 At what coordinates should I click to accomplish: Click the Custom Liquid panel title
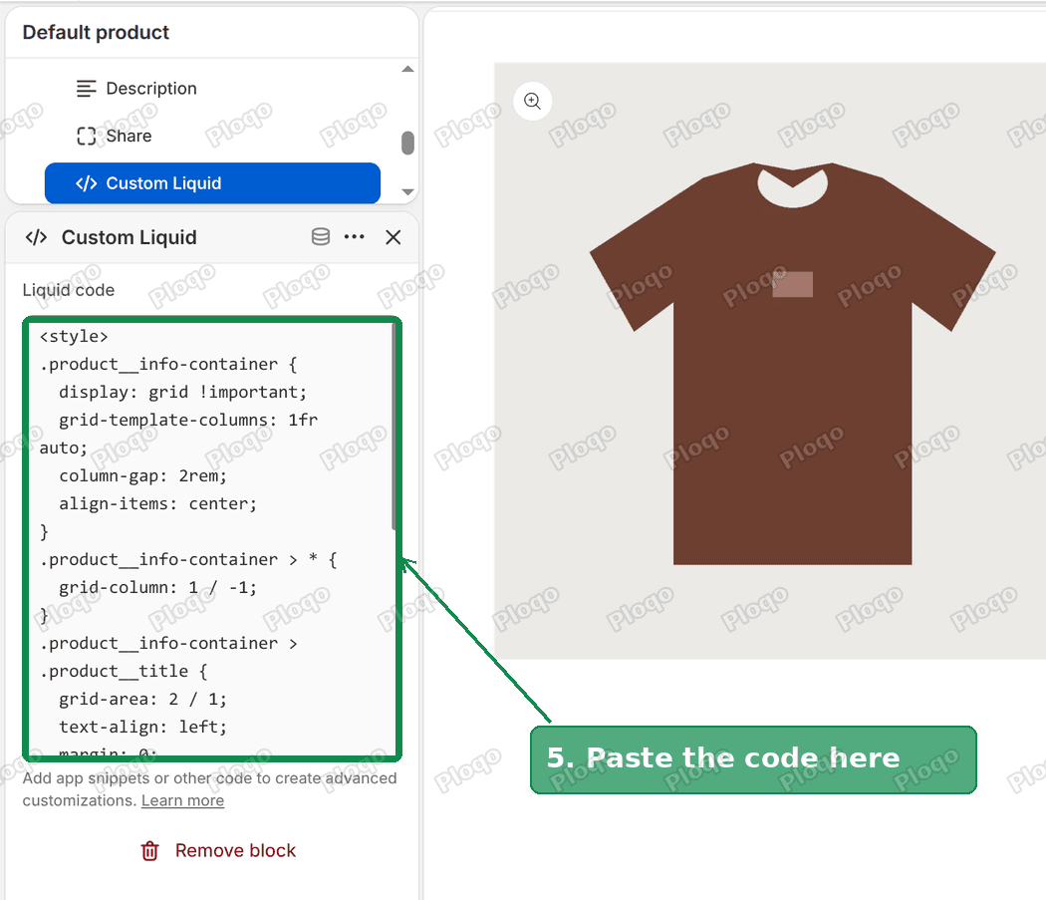[x=130, y=237]
